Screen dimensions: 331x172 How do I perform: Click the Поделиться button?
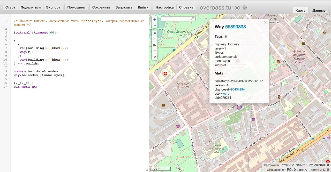pos(31,7)
